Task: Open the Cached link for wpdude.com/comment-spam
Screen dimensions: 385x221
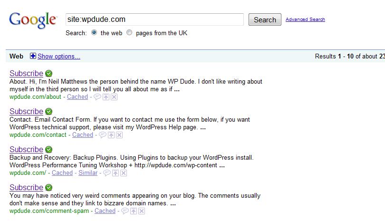Action: point(105,211)
